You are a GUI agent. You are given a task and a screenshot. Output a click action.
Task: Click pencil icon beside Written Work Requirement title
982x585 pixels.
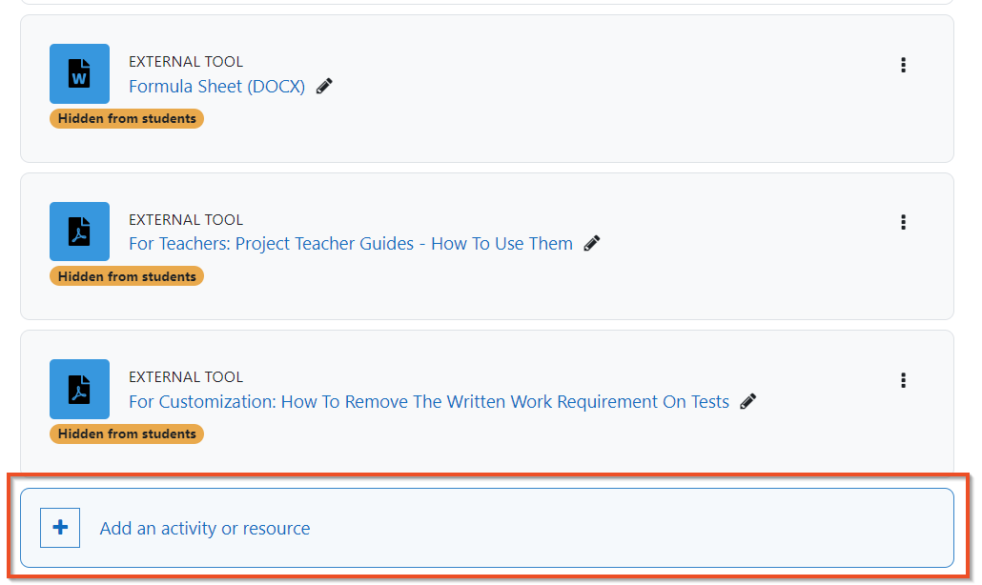tap(748, 402)
